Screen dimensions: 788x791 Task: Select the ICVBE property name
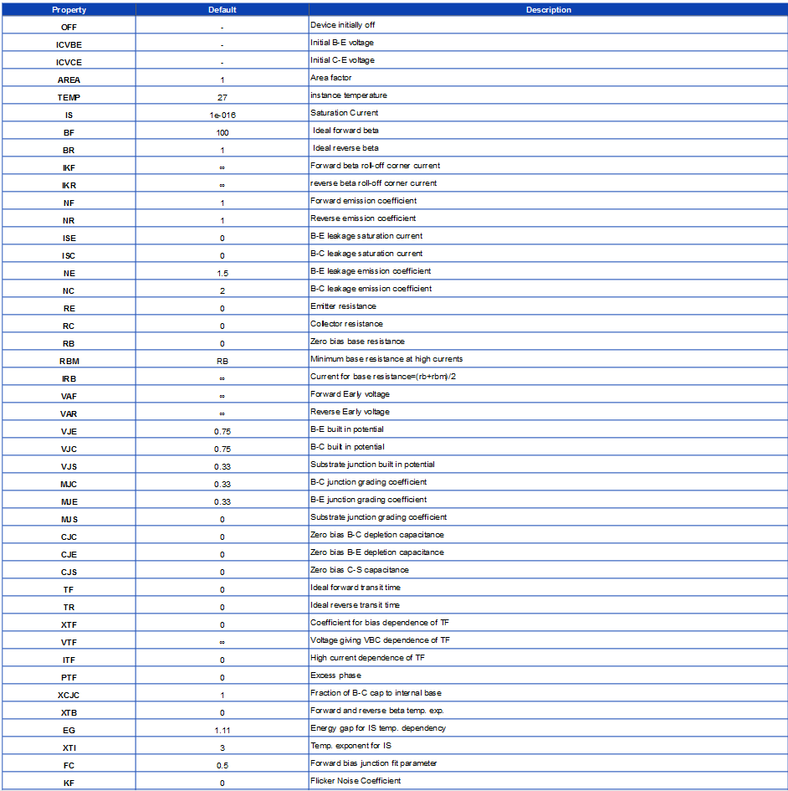click(x=69, y=45)
